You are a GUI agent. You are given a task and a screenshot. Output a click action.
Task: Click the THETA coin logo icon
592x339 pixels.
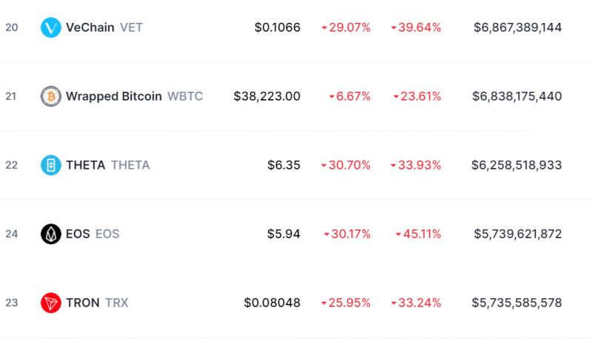[51, 165]
